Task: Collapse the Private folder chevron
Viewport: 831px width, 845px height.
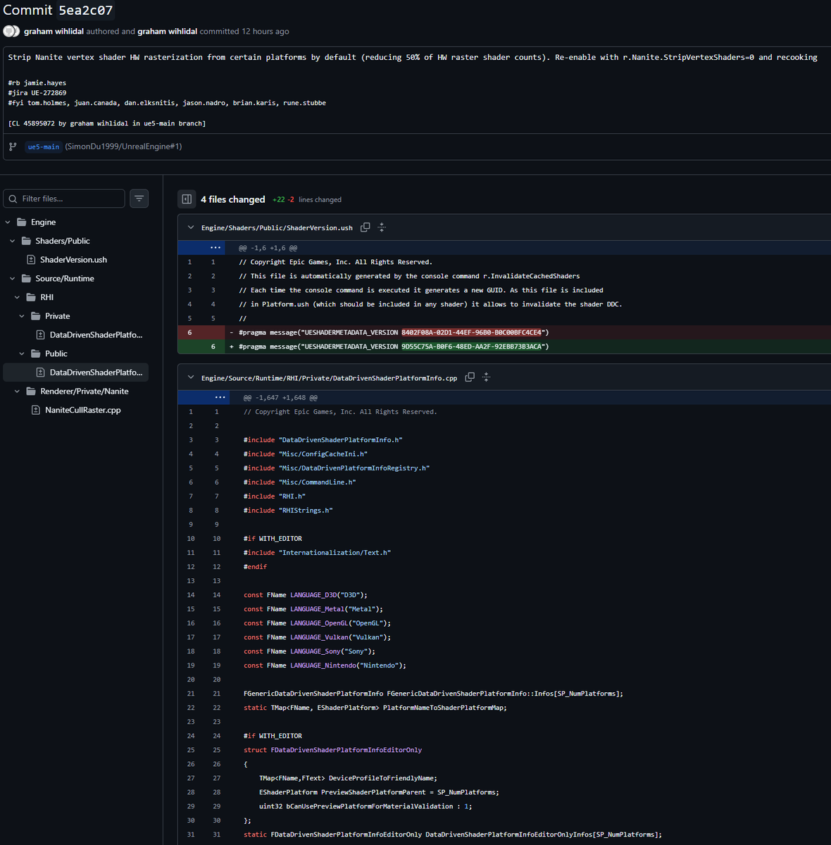Action: click(22, 316)
